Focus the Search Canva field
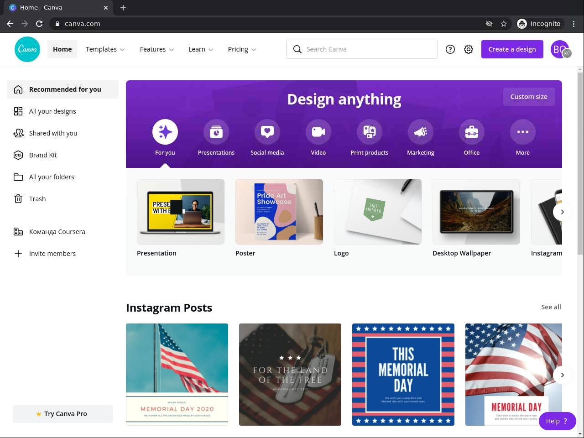 point(362,49)
